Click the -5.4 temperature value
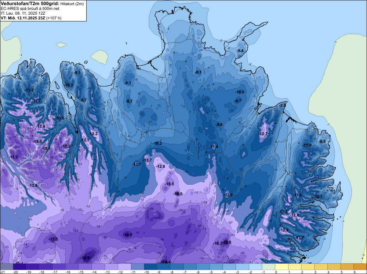This screenshot has height=274, width=367. click(240, 51)
